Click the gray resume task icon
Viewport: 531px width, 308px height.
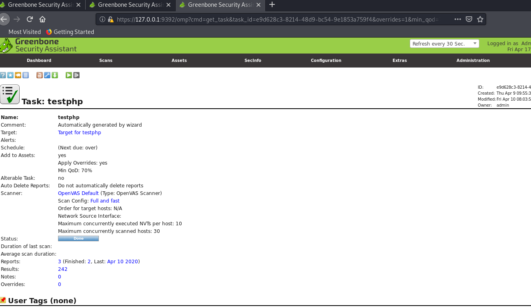pyautogui.click(x=76, y=75)
